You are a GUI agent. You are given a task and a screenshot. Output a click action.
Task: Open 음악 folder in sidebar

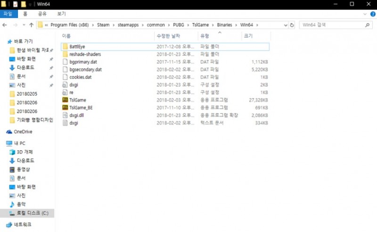(17, 204)
